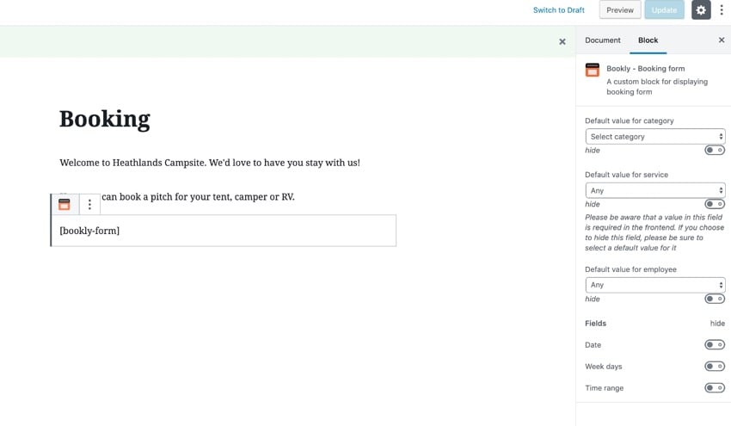Open the default service dropdown

tap(655, 190)
